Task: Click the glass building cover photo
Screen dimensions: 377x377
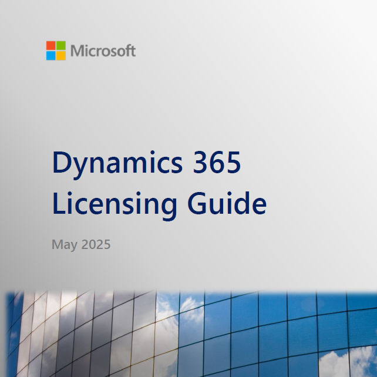Action: tap(191, 334)
